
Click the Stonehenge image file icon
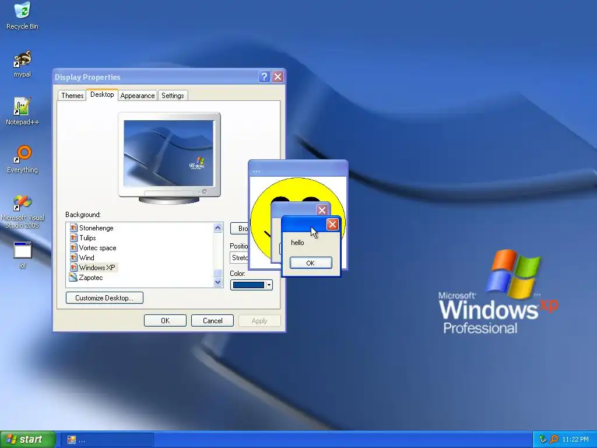click(x=74, y=228)
